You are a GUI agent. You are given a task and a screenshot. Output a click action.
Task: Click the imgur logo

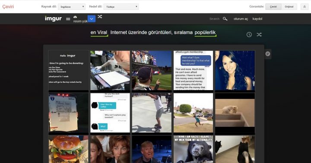tap(54, 19)
